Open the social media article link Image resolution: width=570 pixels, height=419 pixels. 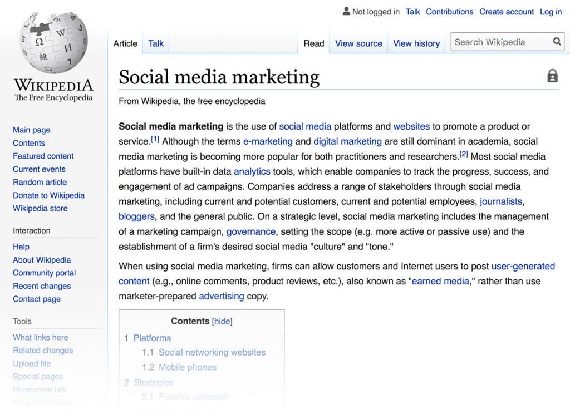(x=305, y=126)
